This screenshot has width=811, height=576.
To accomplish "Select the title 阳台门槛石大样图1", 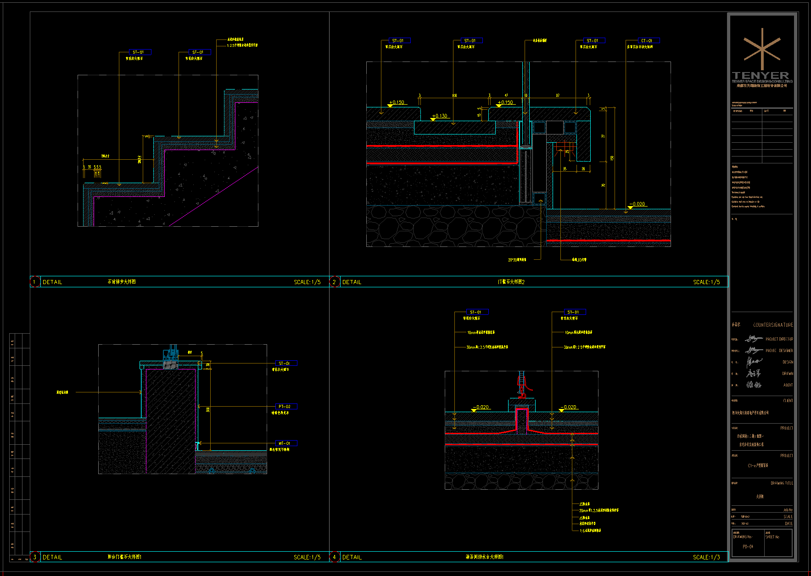I will tap(124, 557).
